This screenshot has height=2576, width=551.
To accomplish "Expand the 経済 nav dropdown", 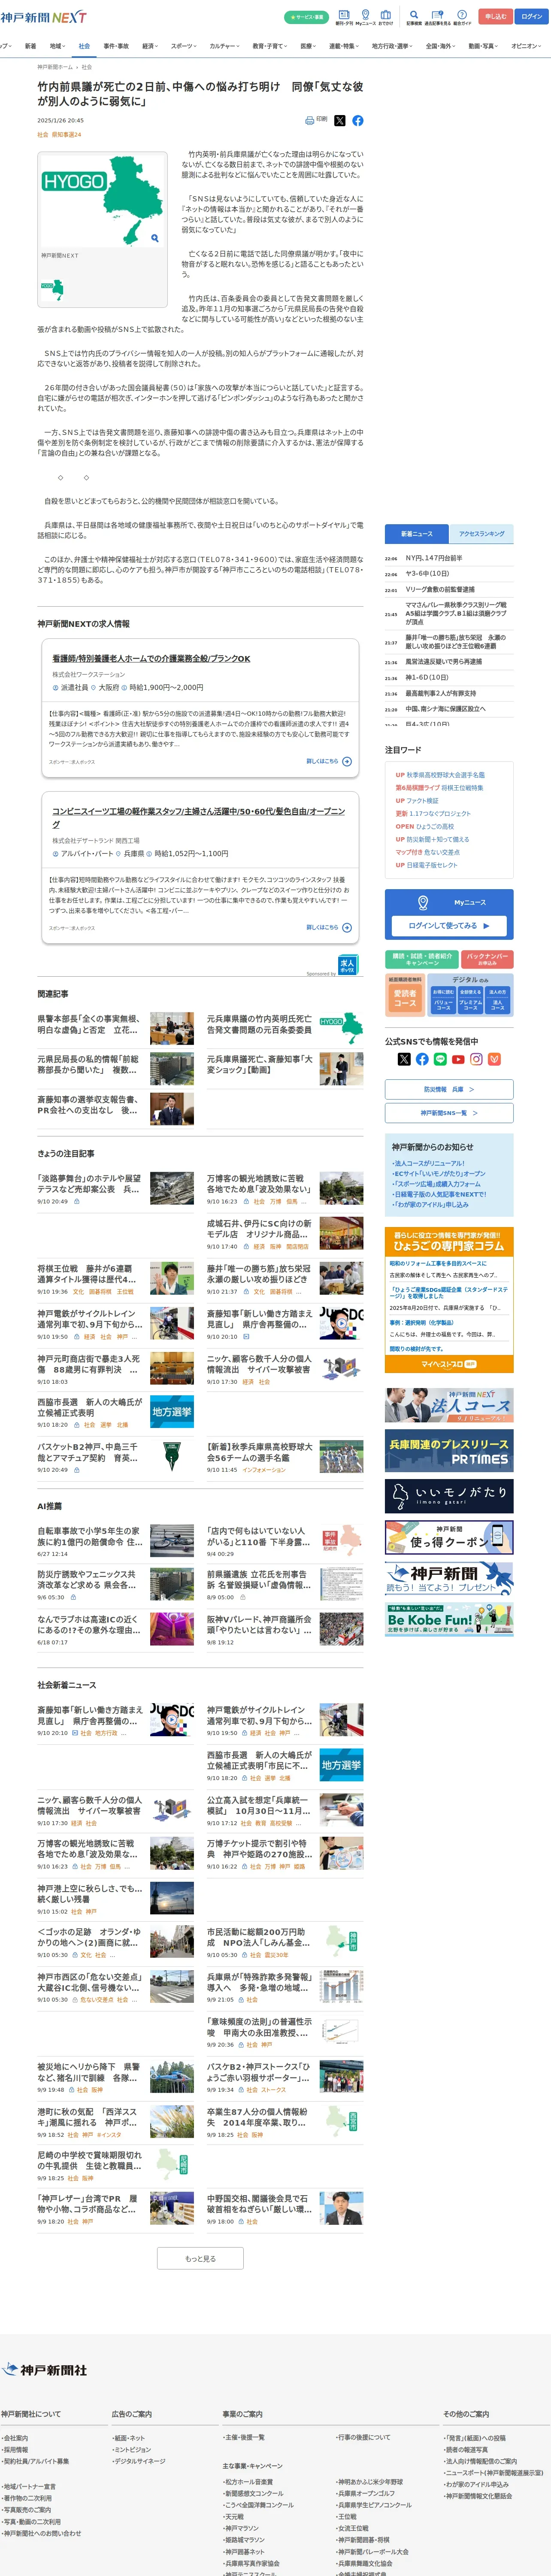I will pyautogui.click(x=150, y=46).
